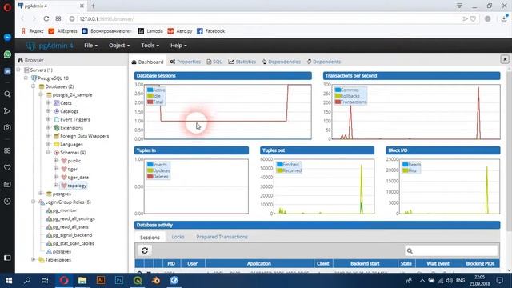This screenshot has width=512, height=288.
Task: Open Windows Start menu
Action: point(9,281)
